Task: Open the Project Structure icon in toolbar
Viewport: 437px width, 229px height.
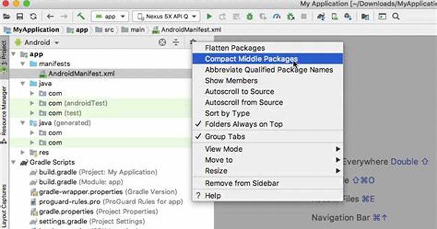Action: pos(365,17)
